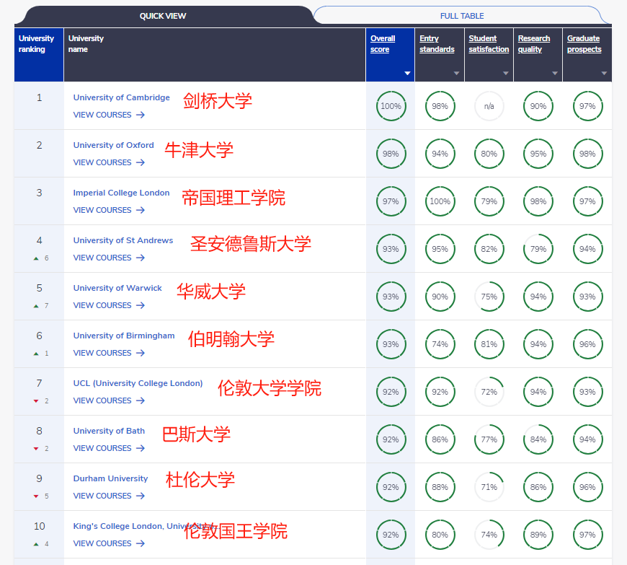Click Durham 96% graduate prospects circle
This screenshot has height=565, width=627.
coord(587,487)
